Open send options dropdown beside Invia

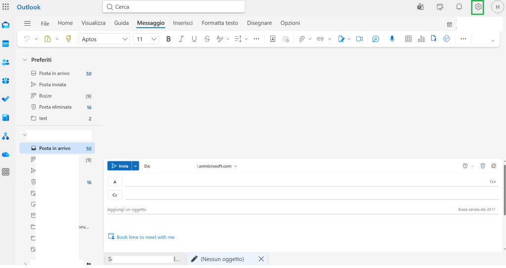coord(135,166)
